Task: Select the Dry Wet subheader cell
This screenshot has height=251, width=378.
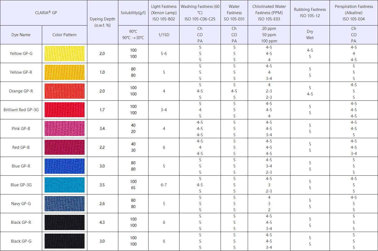Action: click(310, 35)
